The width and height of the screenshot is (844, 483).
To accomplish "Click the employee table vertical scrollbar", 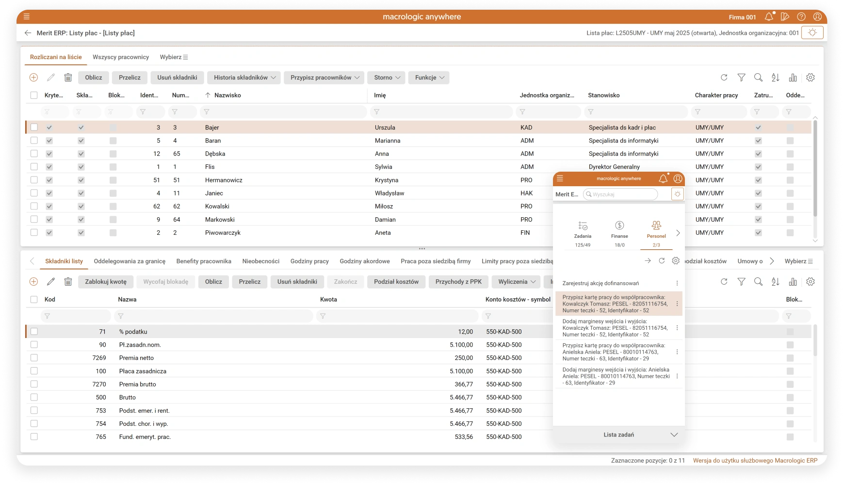I will (x=815, y=170).
